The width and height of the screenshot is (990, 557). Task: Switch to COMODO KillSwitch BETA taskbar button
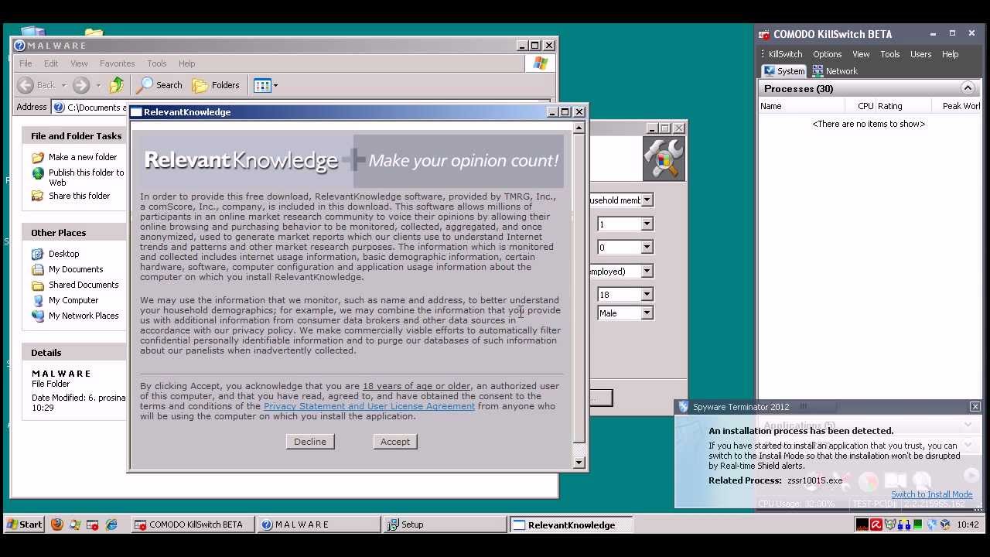coord(193,525)
